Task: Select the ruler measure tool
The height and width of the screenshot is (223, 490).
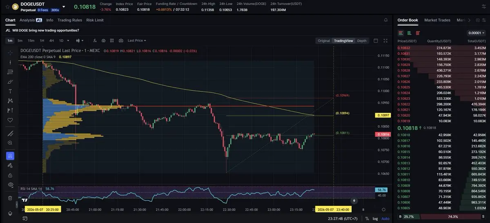Action: pos(11,133)
